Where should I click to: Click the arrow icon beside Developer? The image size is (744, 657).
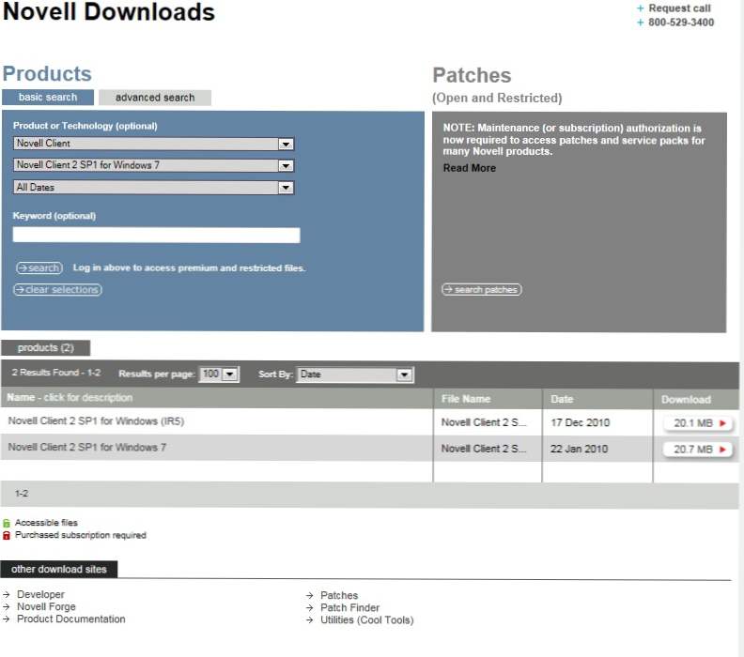tap(7, 594)
